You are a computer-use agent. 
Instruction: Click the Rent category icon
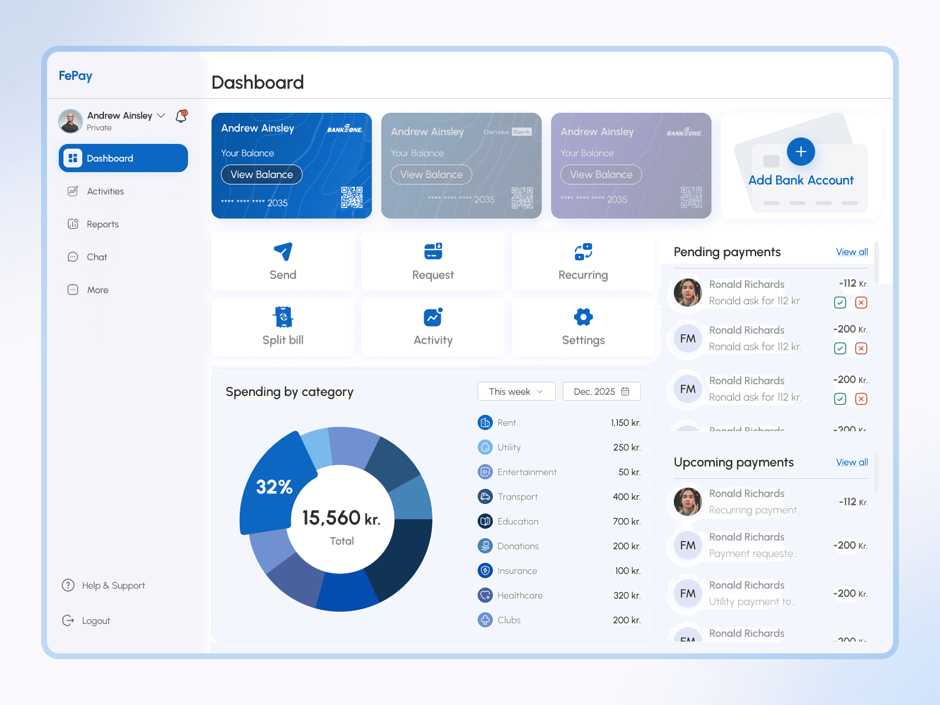point(485,422)
